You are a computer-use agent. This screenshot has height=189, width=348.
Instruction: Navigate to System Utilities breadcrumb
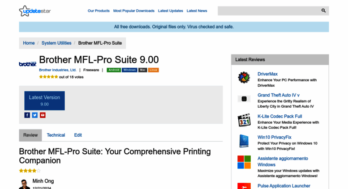point(56,43)
